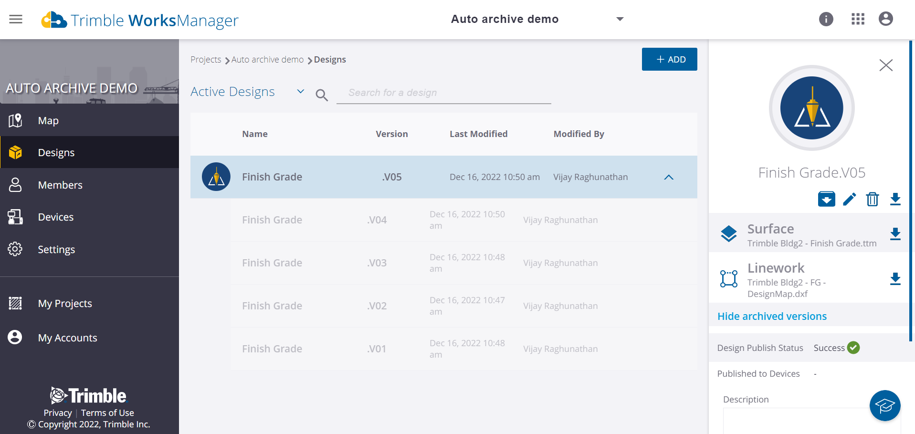915x434 pixels.
Task: Go to Devices in the sidebar
Action: point(56,217)
